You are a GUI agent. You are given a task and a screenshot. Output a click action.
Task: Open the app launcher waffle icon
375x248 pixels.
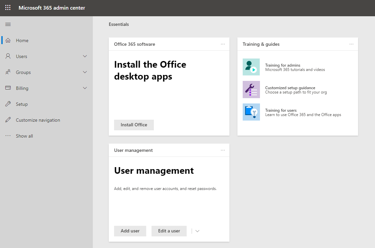[8, 8]
